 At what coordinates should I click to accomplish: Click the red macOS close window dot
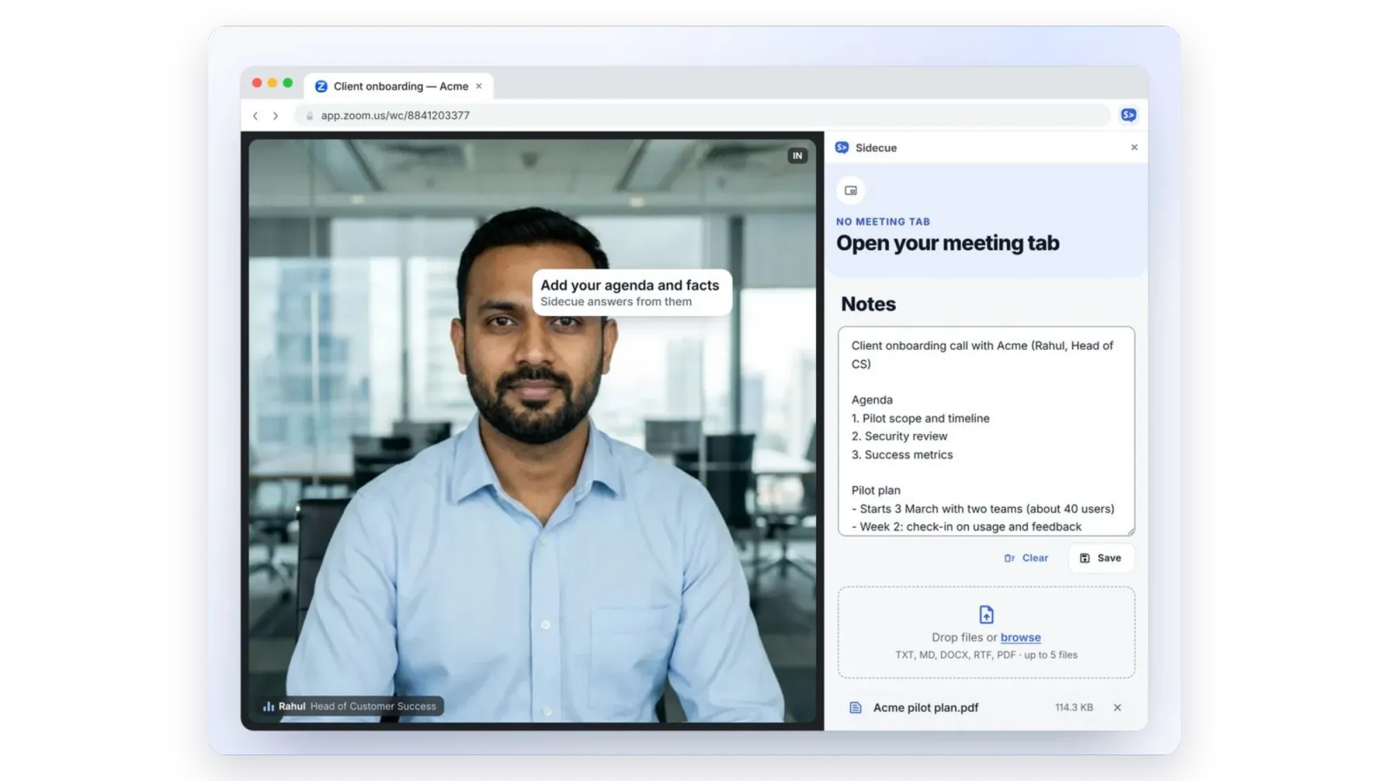257,83
